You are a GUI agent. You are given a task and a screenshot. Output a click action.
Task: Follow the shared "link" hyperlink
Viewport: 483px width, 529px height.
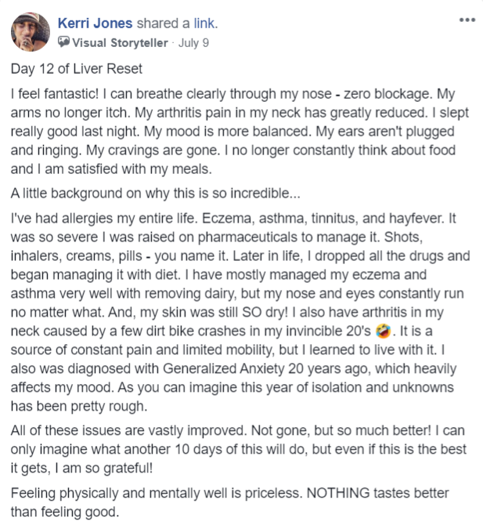tap(206, 24)
